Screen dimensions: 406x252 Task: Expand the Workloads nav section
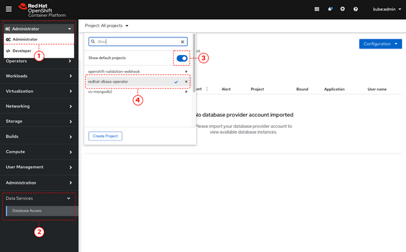point(39,76)
